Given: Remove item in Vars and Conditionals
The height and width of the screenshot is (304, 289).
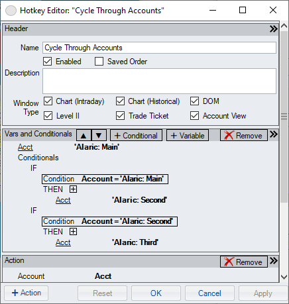Looking at the screenshot, I should pos(244,135).
